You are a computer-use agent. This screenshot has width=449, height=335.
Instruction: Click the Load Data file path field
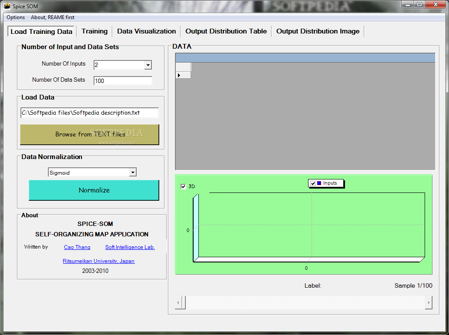[89, 113]
